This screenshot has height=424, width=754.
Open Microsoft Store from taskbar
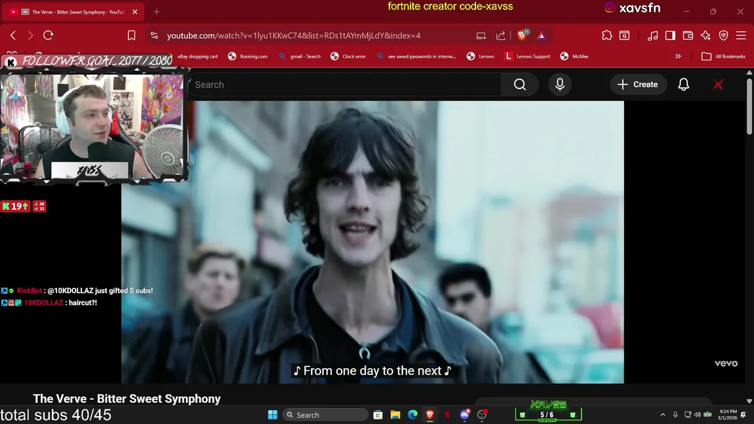point(378,415)
